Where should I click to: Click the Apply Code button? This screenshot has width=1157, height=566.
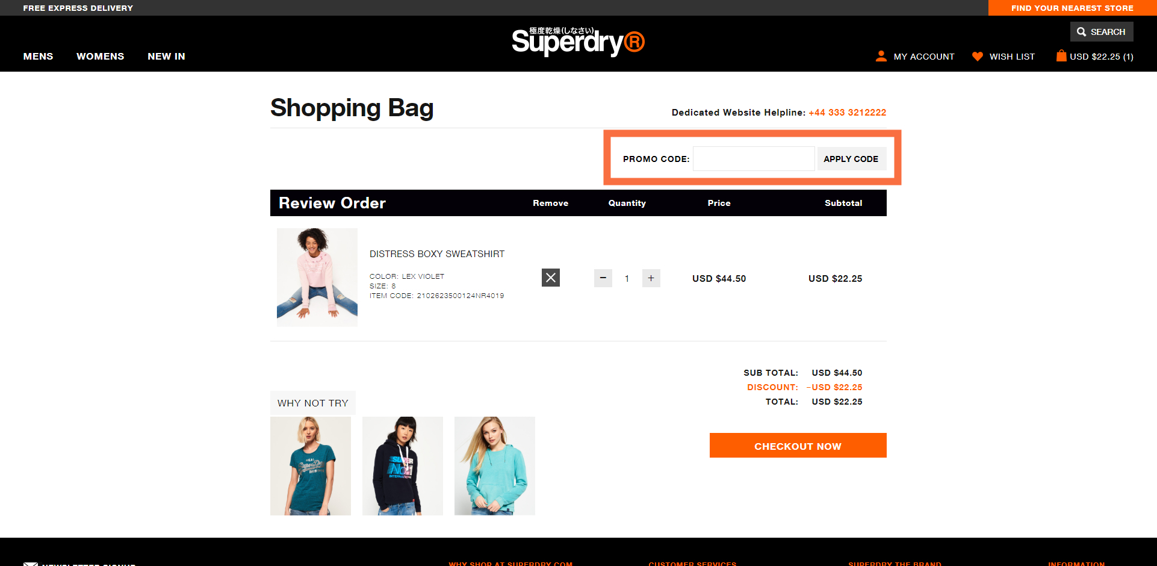click(x=851, y=159)
